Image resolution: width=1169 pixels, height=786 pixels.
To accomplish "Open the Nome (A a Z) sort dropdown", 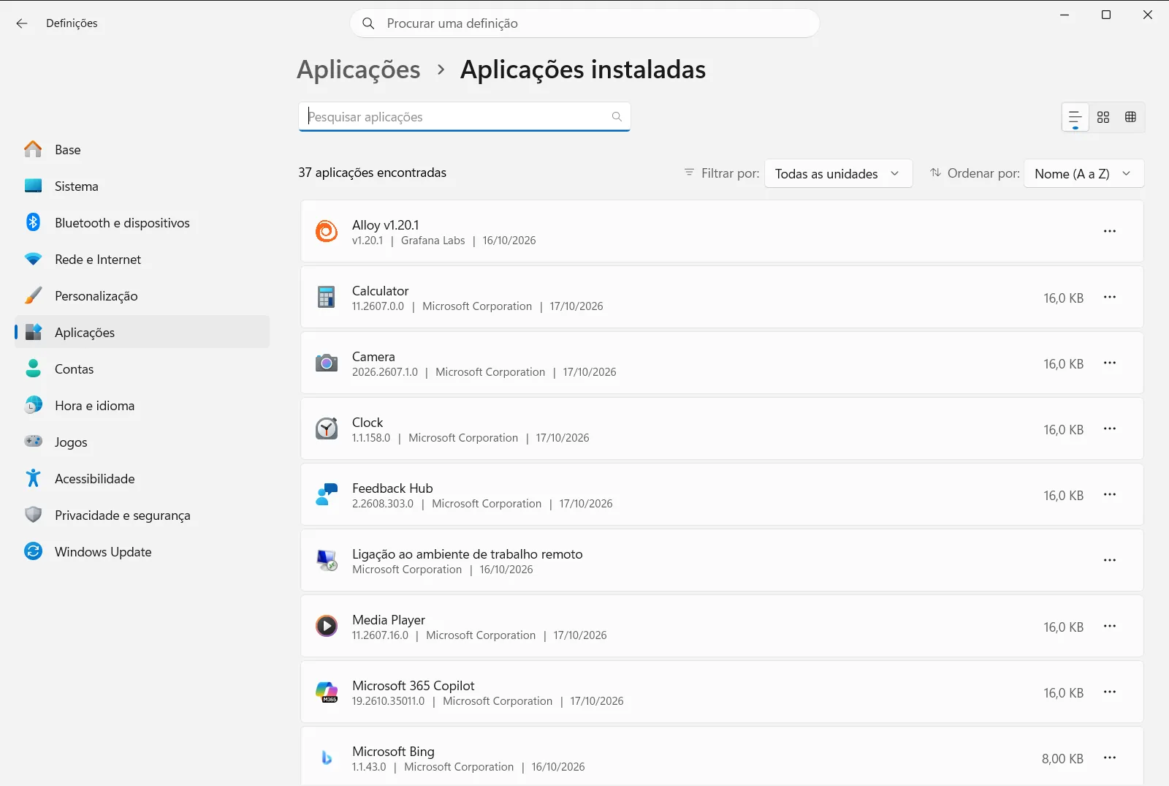I will [1084, 173].
